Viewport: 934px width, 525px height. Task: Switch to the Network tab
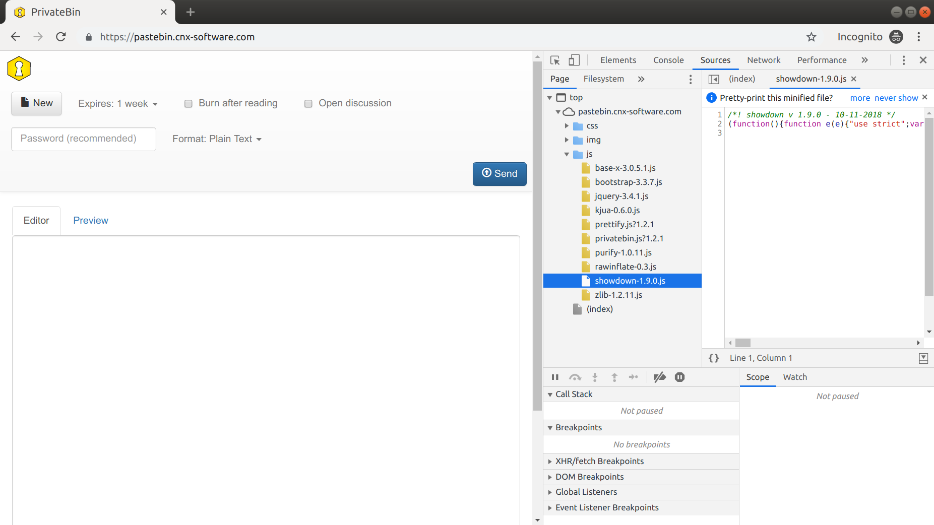(x=763, y=60)
